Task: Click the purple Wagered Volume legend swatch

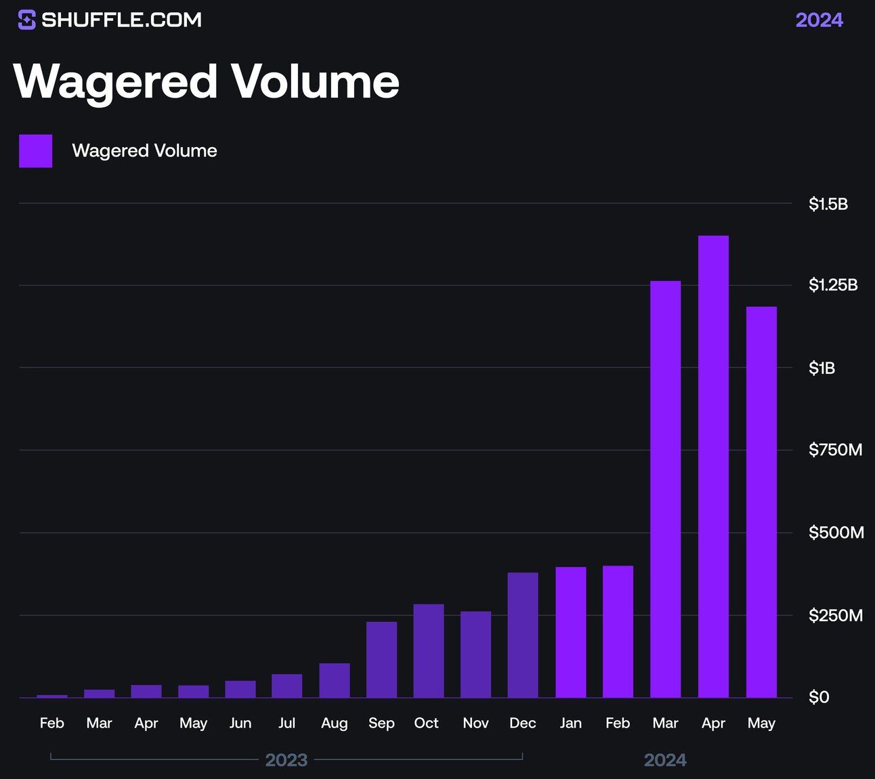Action: (35, 150)
